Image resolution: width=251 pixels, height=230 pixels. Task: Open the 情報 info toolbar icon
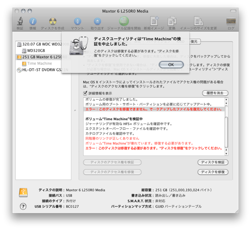pyautogui.click(x=33, y=21)
